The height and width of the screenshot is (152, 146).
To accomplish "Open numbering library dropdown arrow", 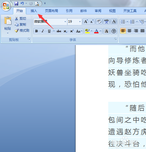I will click(x=137, y=22).
